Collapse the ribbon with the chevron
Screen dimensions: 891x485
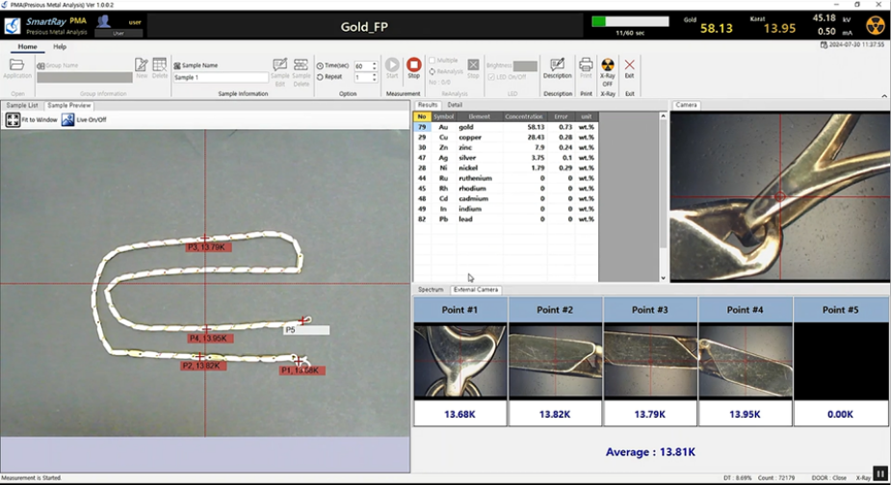884,96
